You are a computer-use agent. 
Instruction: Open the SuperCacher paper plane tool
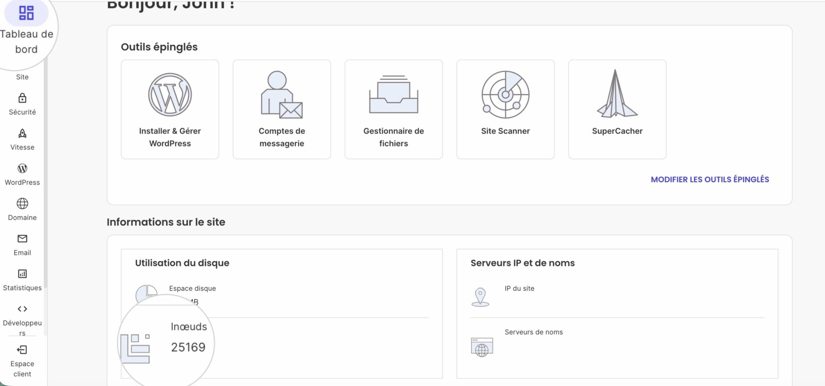(x=617, y=109)
